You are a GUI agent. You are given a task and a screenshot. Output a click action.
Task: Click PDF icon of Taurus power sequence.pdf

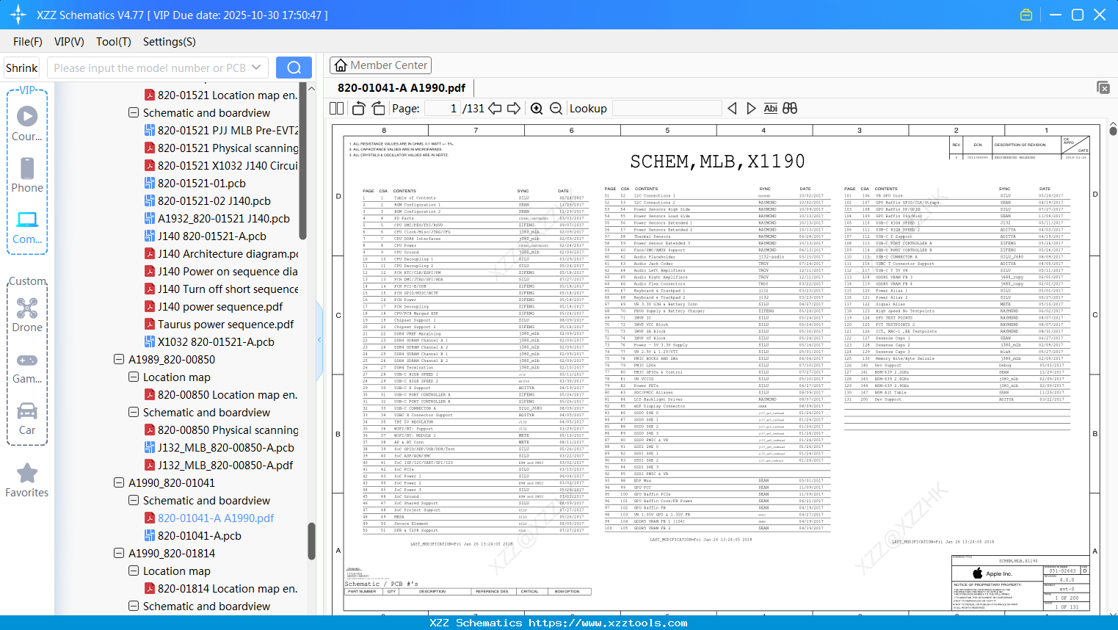(149, 325)
